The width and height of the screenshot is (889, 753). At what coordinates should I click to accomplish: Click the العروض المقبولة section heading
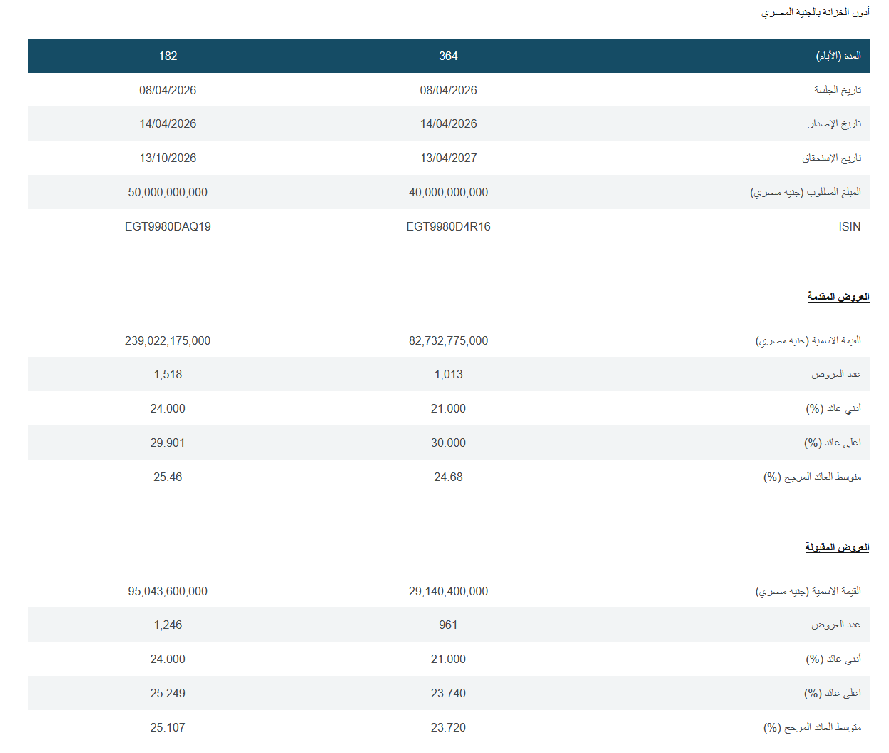837,547
